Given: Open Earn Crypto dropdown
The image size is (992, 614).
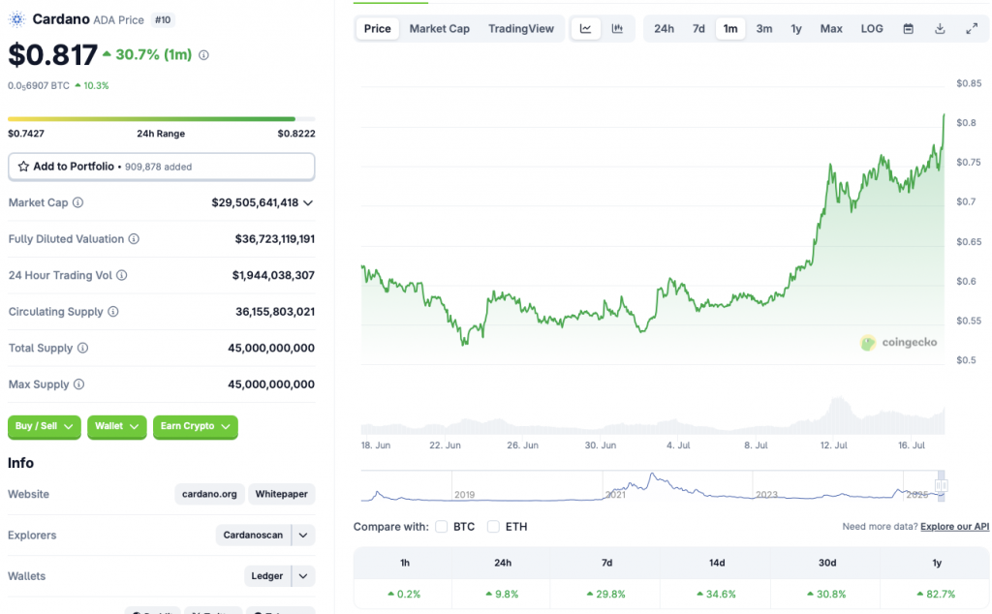Looking at the screenshot, I should 196,426.
